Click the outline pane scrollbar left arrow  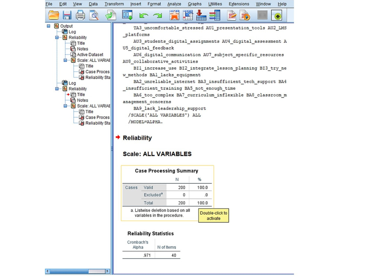pos(48,271)
